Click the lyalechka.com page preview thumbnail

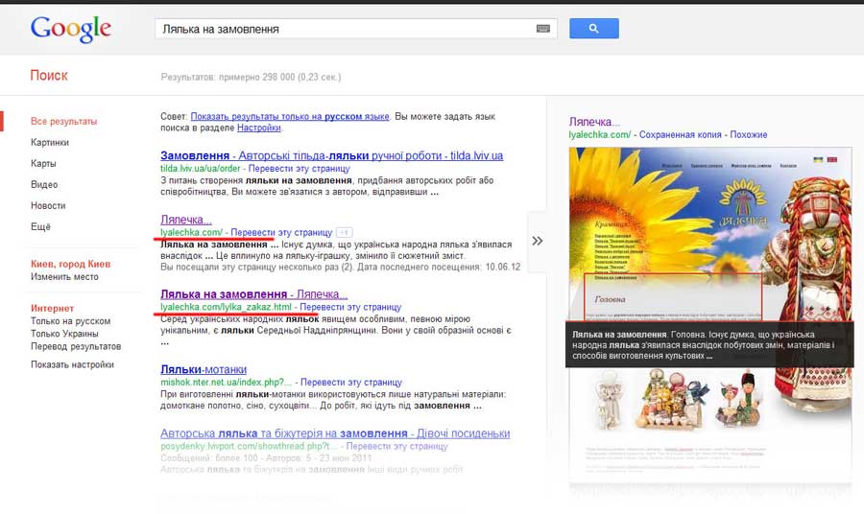coord(710,316)
